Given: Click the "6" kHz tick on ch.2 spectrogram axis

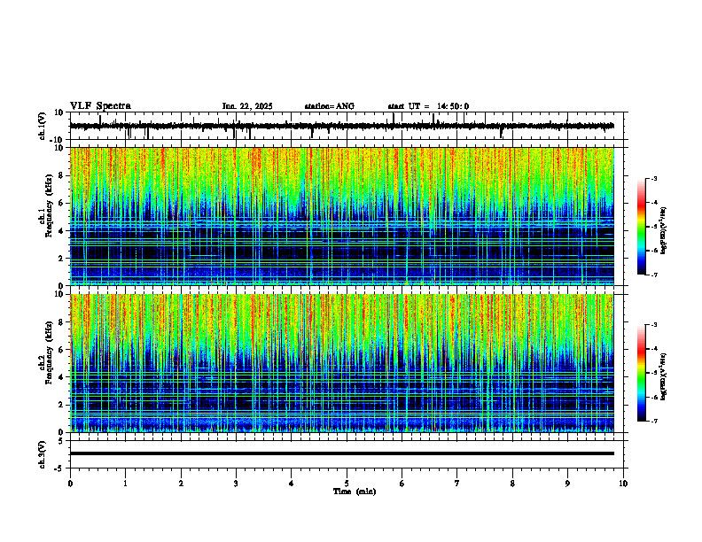Looking at the screenshot, I should point(61,350).
